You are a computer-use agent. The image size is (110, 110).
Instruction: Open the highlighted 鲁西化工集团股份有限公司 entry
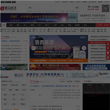click(x=97, y=42)
